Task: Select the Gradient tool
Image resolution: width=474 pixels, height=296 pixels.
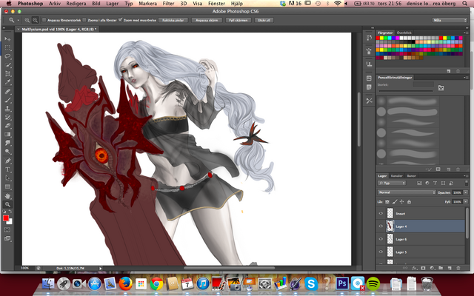Action: [x=7, y=135]
